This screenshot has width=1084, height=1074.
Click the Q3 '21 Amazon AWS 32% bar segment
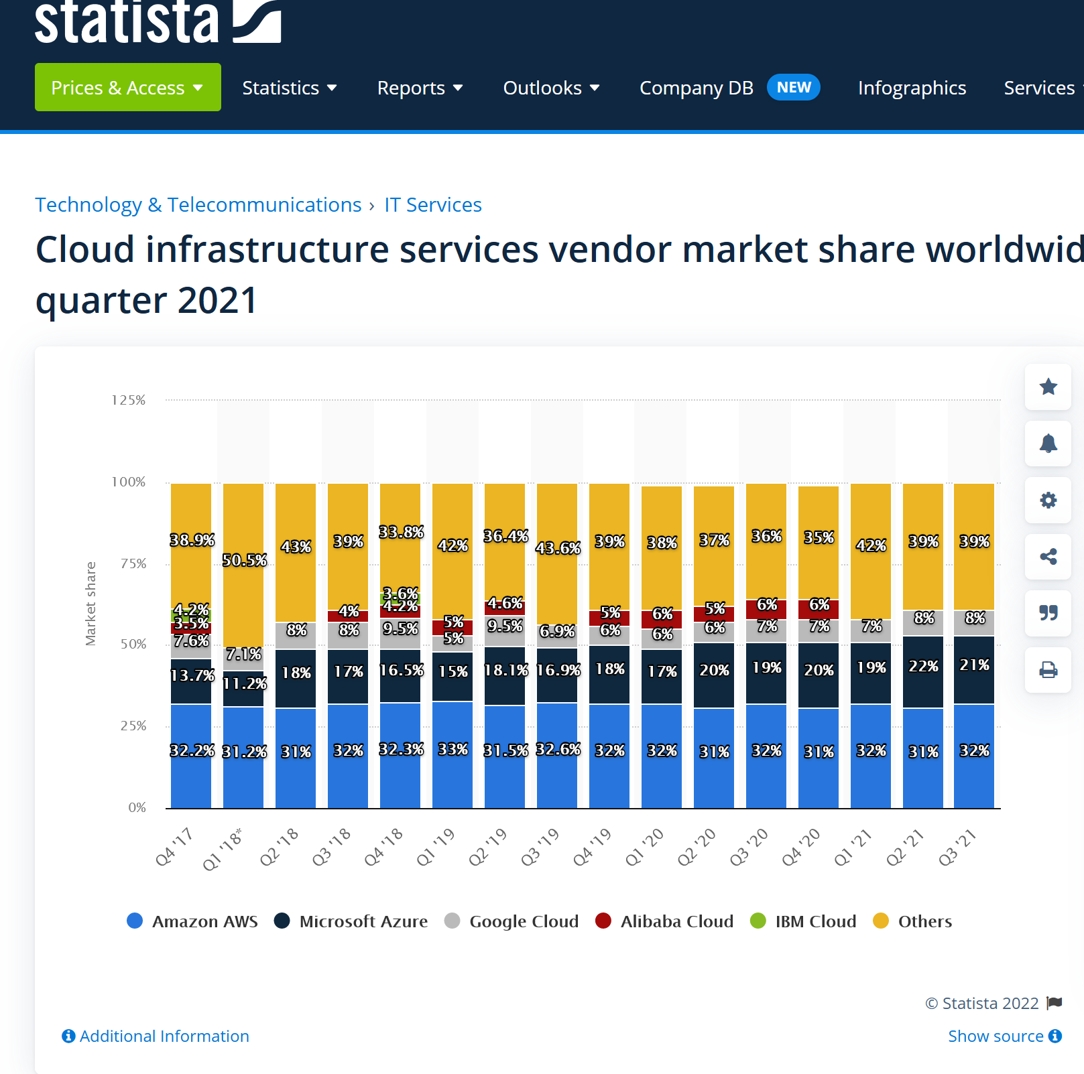tap(974, 756)
